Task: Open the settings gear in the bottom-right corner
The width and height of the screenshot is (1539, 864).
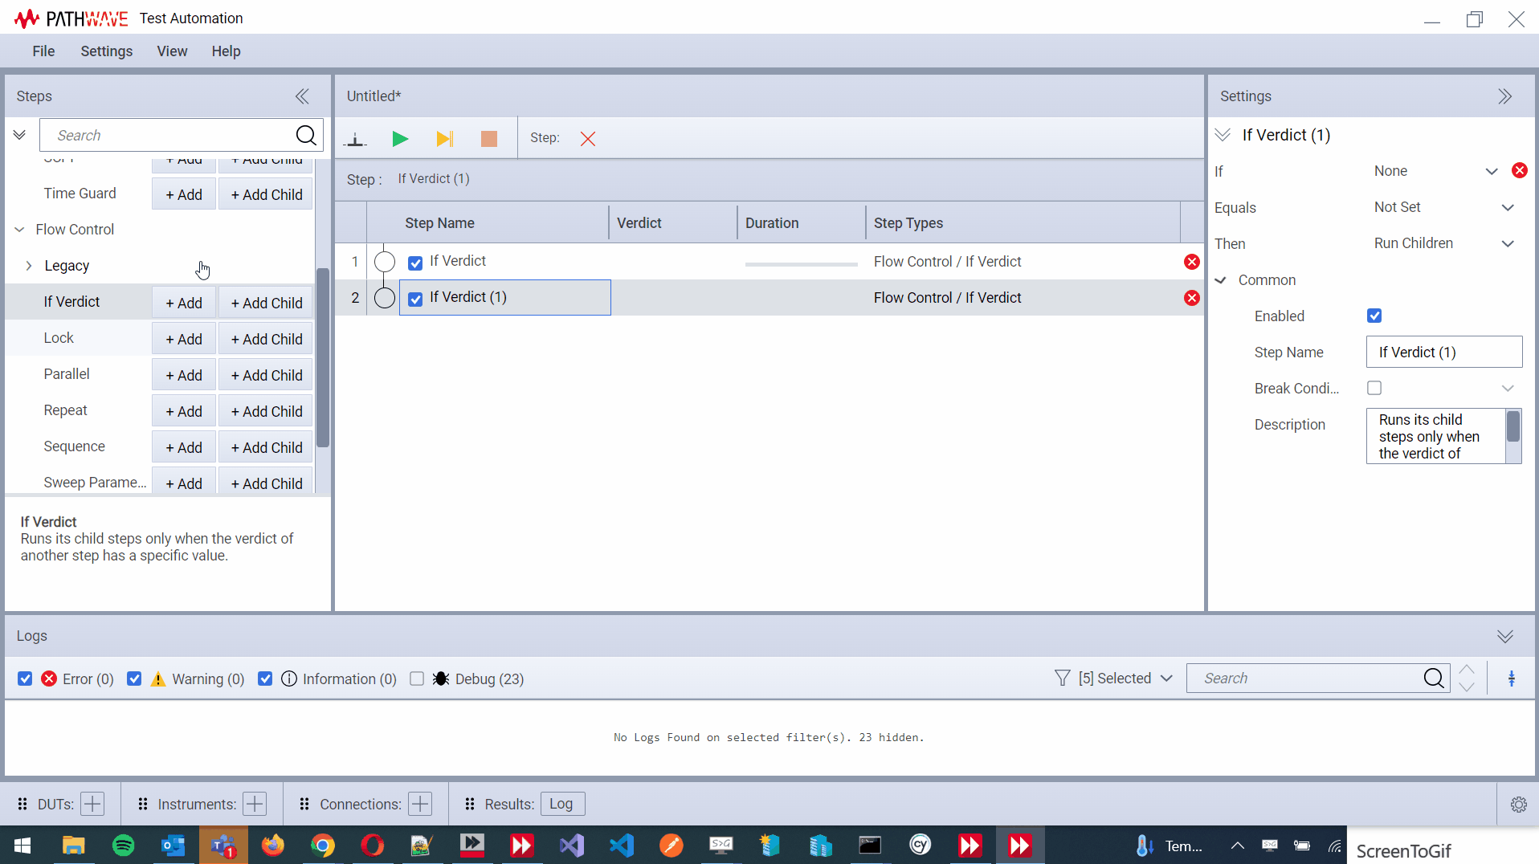Action: point(1518,805)
